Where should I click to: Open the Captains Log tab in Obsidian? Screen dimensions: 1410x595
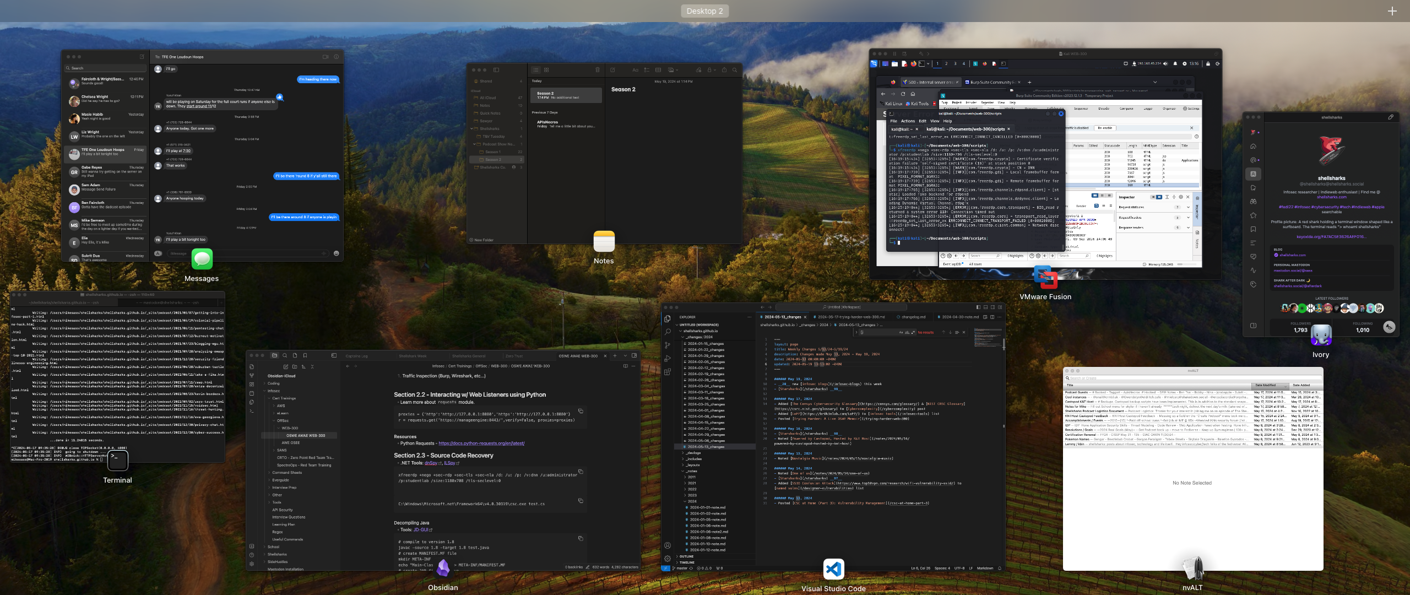(356, 356)
